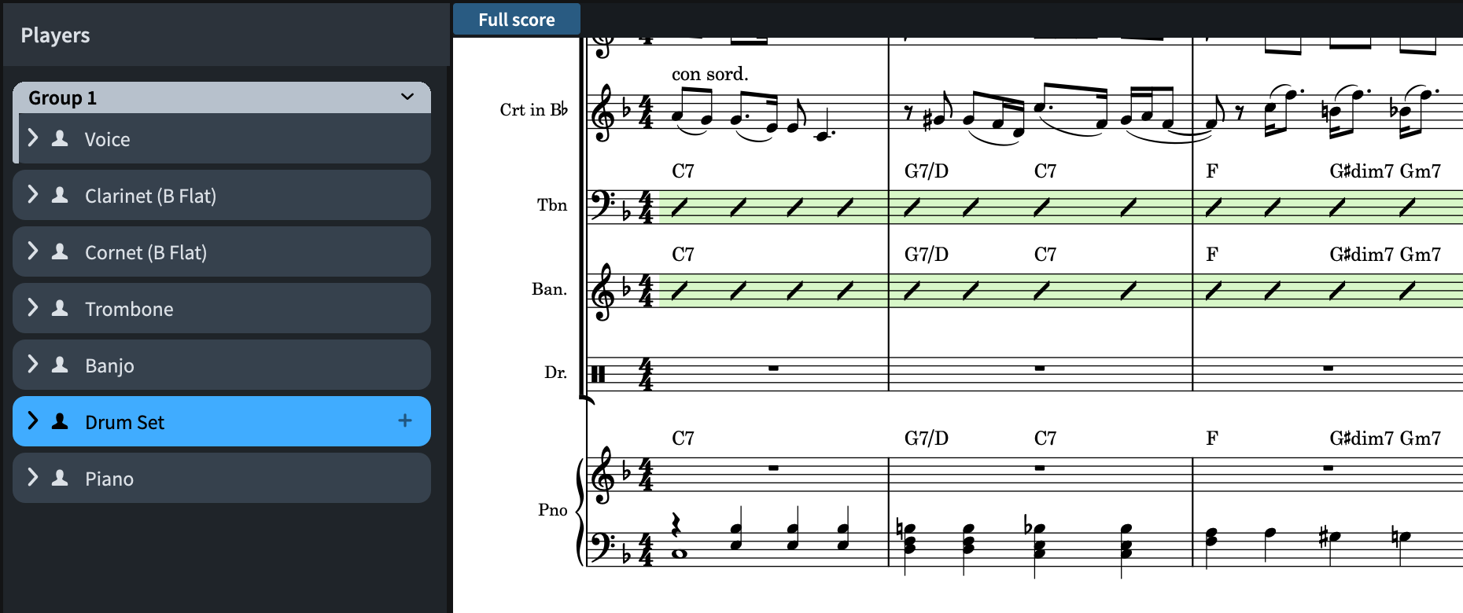This screenshot has height=613, width=1463.
Task: Expand the Cornet (B Flat) player
Action: pyautogui.click(x=33, y=251)
